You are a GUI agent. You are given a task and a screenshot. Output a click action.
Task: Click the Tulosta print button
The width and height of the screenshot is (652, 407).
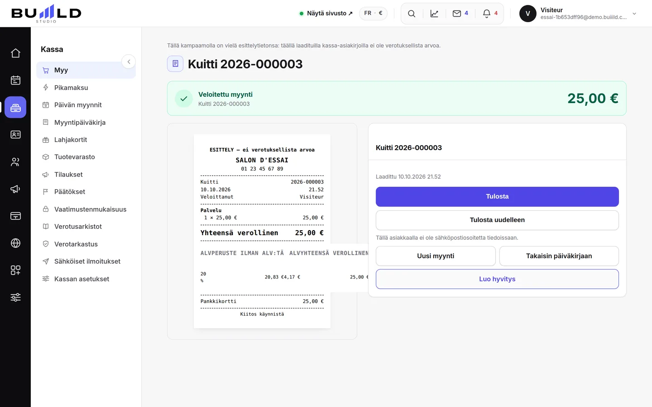point(497,197)
